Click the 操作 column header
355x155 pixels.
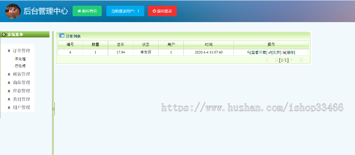271,45
